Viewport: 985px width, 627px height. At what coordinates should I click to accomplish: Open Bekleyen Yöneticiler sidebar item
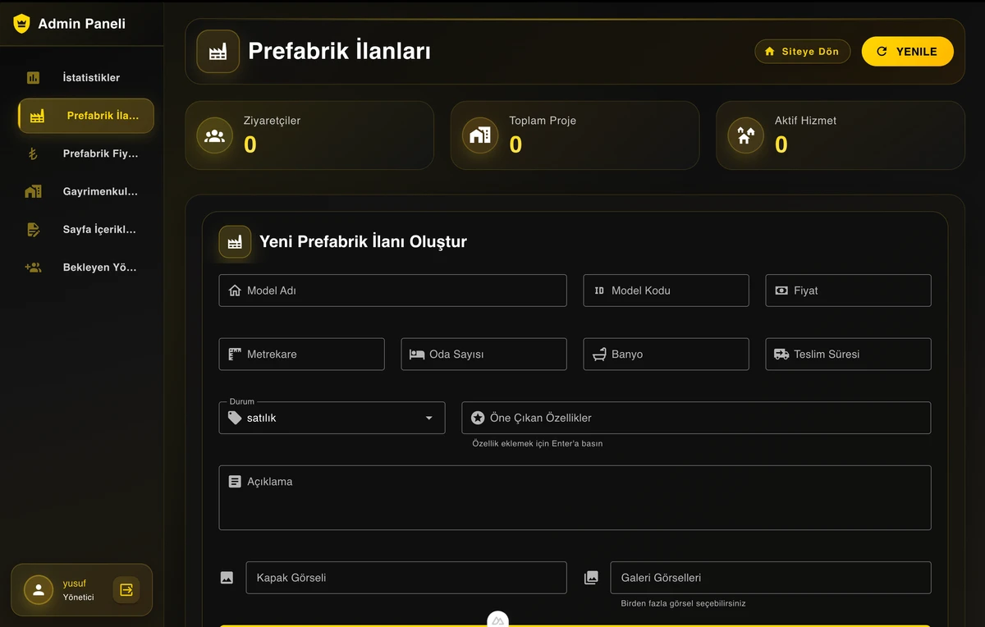coord(99,268)
